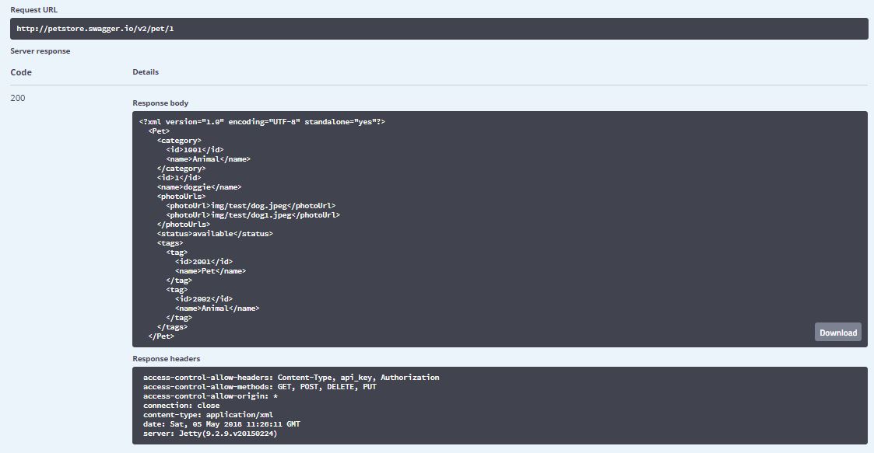Click the category id 1001 line
874x453 pixels.
(x=195, y=150)
